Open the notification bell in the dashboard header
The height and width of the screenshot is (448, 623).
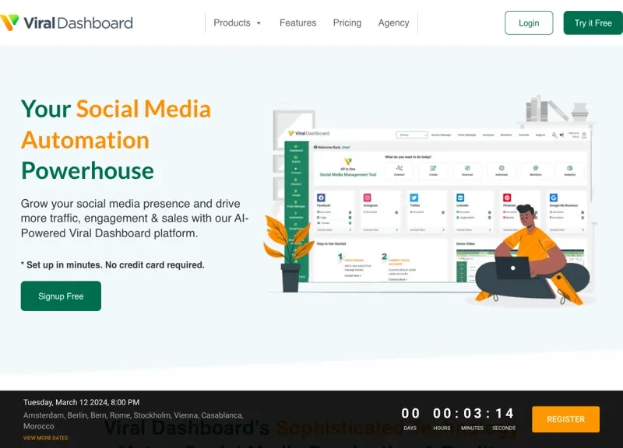pos(553,133)
